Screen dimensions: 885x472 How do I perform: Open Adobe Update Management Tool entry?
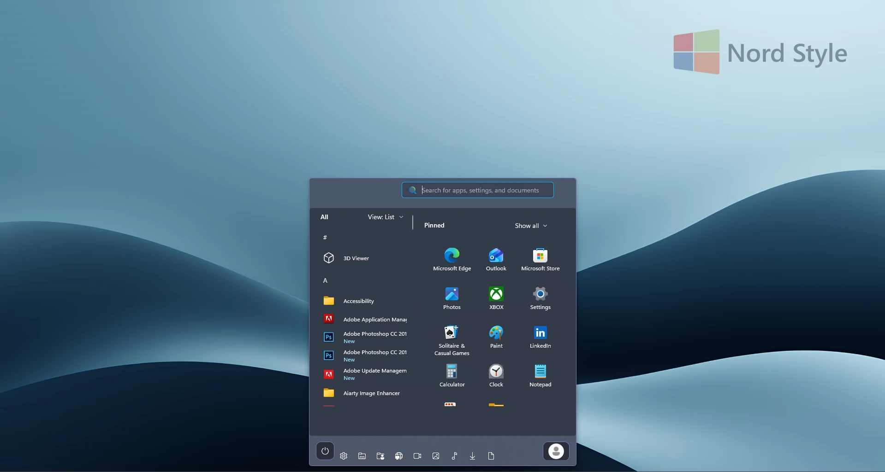(x=363, y=374)
